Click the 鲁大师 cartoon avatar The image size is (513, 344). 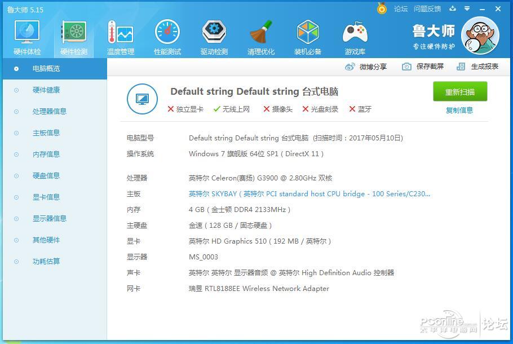(x=480, y=35)
